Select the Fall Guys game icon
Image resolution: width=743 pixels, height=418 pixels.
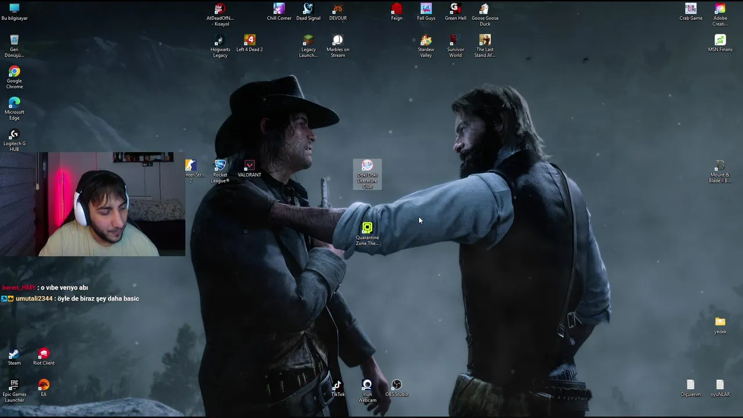click(x=426, y=12)
